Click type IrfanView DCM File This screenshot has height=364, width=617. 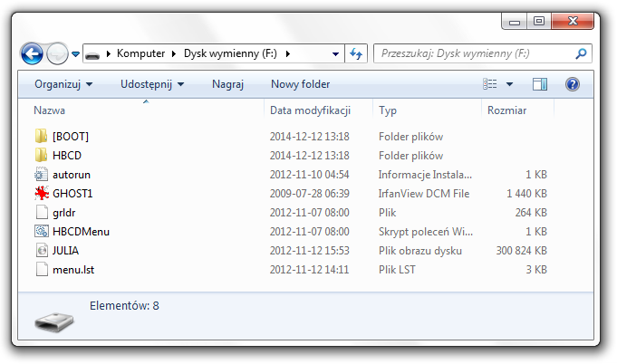424,194
